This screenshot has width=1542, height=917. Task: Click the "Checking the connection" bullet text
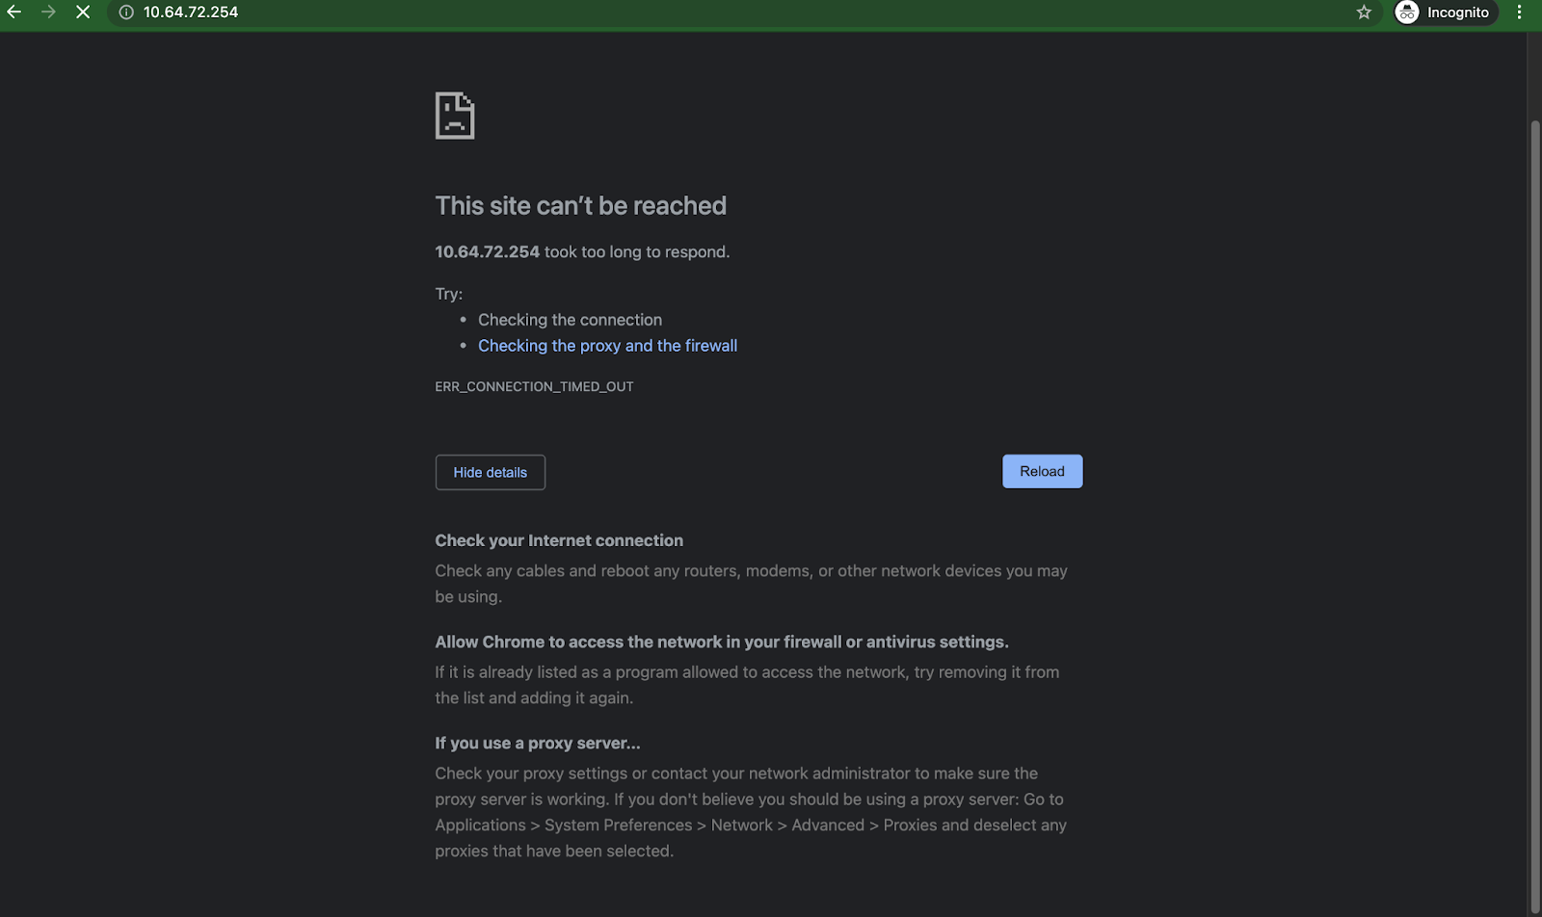pyautogui.click(x=570, y=320)
